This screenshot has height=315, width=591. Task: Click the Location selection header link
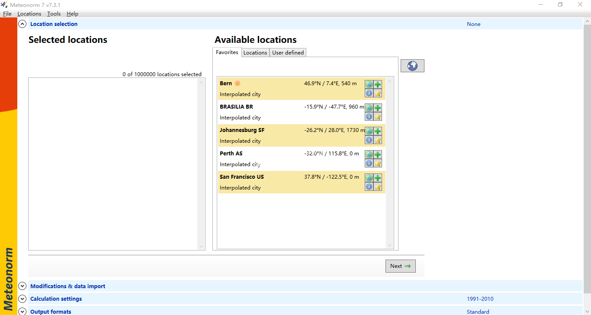point(54,24)
